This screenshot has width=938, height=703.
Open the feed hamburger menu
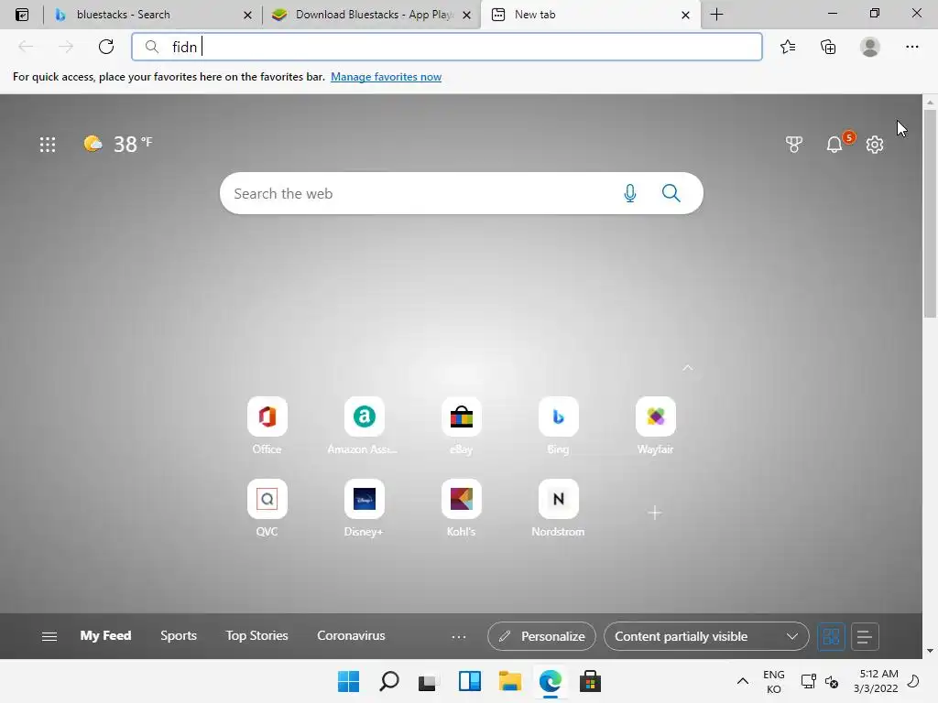(49, 636)
